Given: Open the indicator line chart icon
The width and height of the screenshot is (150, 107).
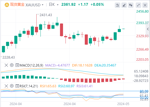Looking at the screenshot, I should [x=118, y=5].
